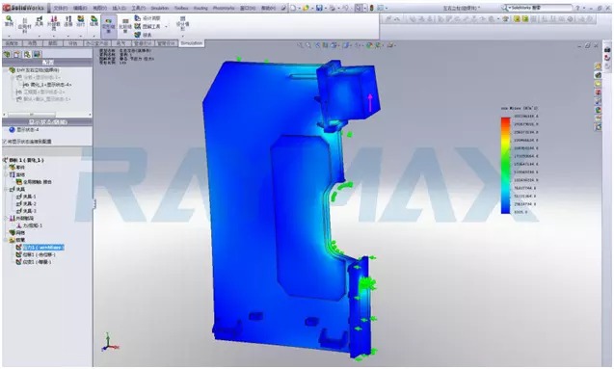Click the External Loads advisor icon
The height and width of the screenshot is (369, 614).
click(x=54, y=23)
